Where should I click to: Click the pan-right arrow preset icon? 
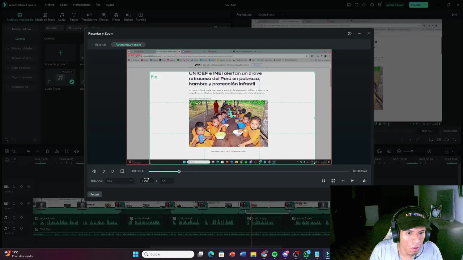coord(343,181)
